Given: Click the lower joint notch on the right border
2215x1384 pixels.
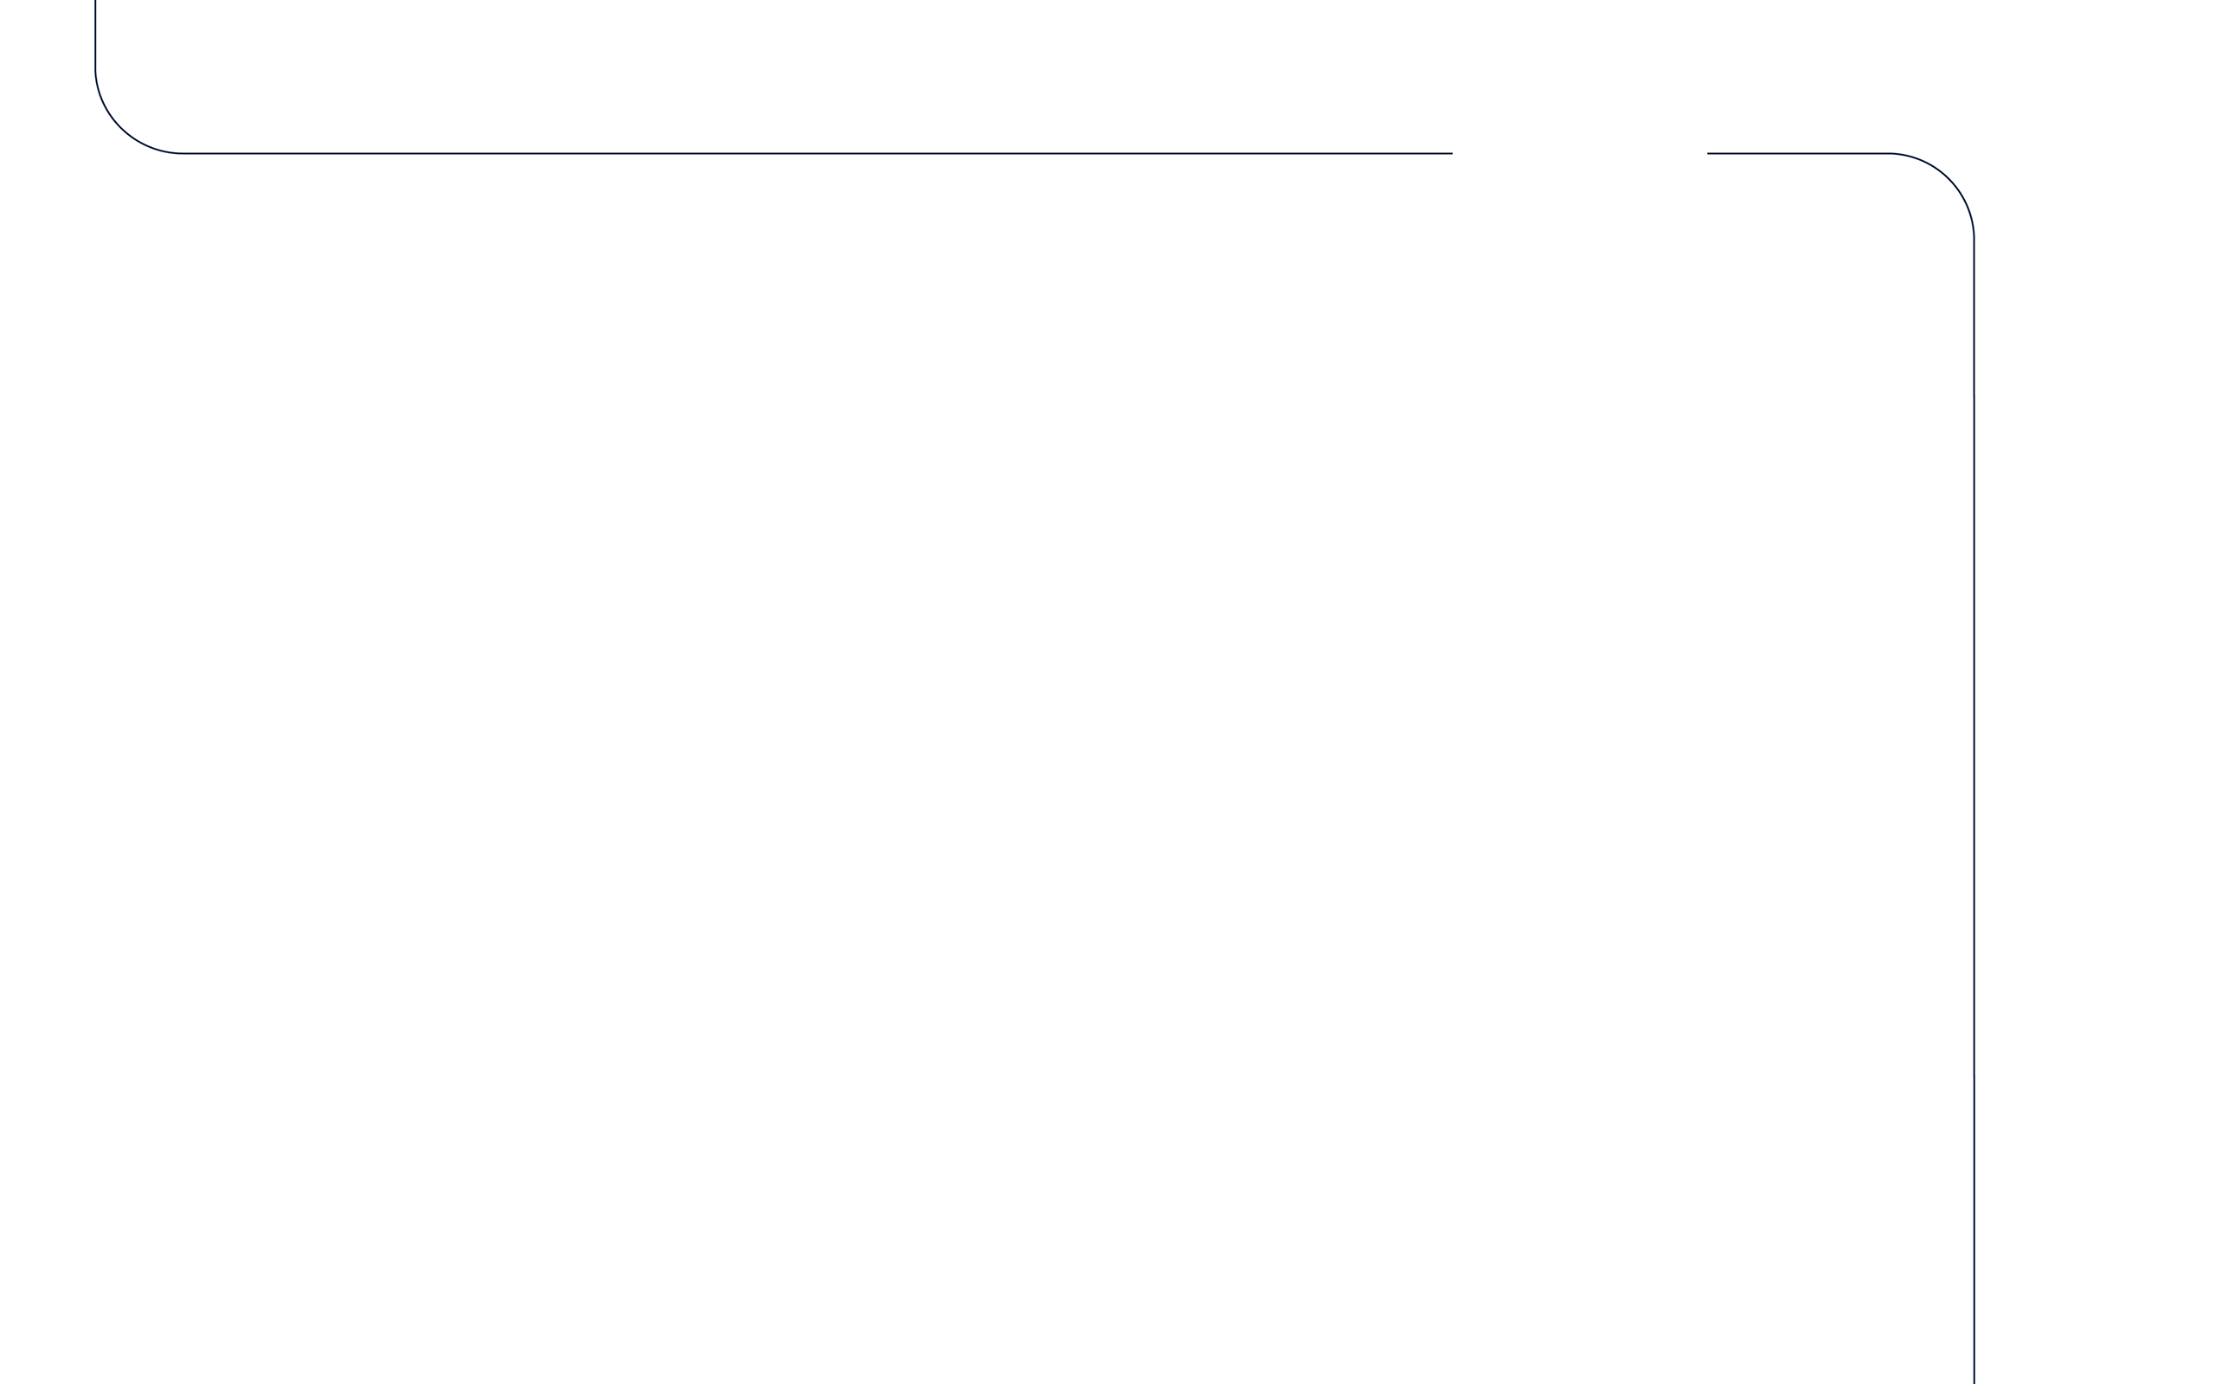Looking at the screenshot, I should click(1974, 1075).
